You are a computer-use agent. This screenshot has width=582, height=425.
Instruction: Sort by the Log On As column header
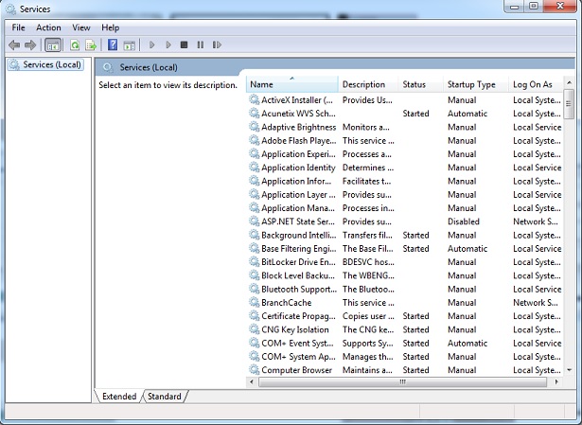pos(536,84)
